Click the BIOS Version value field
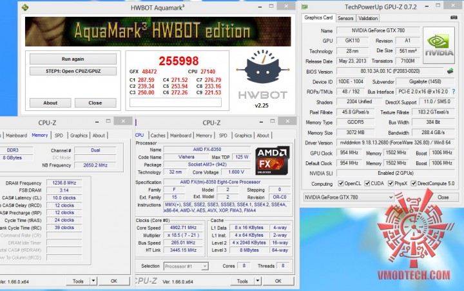This screenshot has height=291, width=464. pos(390,71)
